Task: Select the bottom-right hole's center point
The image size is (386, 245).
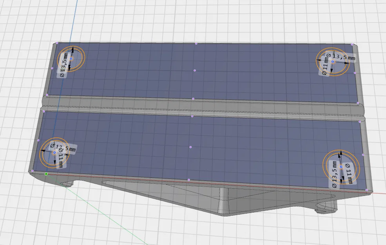Action: click(341, 167)
